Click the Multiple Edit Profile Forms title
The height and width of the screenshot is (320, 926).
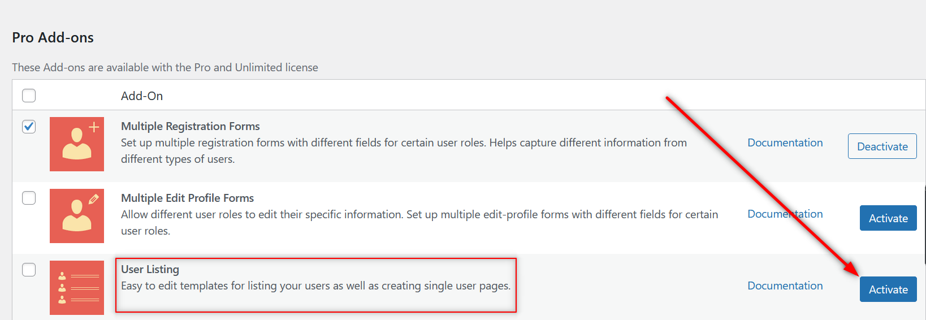[x=187, y=198]
